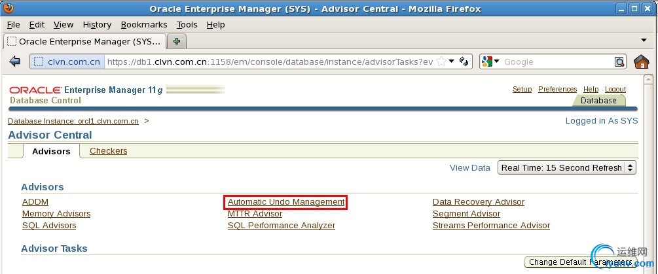Click the reload page icon
Image resolution: width=658 pixels, height=274 pixels.
pos(464,61)
